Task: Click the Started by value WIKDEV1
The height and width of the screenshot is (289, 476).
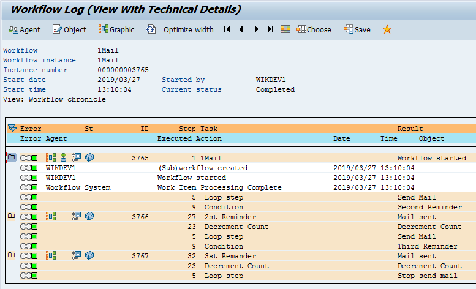Action: pyautogui.click(x=271, y=80)
